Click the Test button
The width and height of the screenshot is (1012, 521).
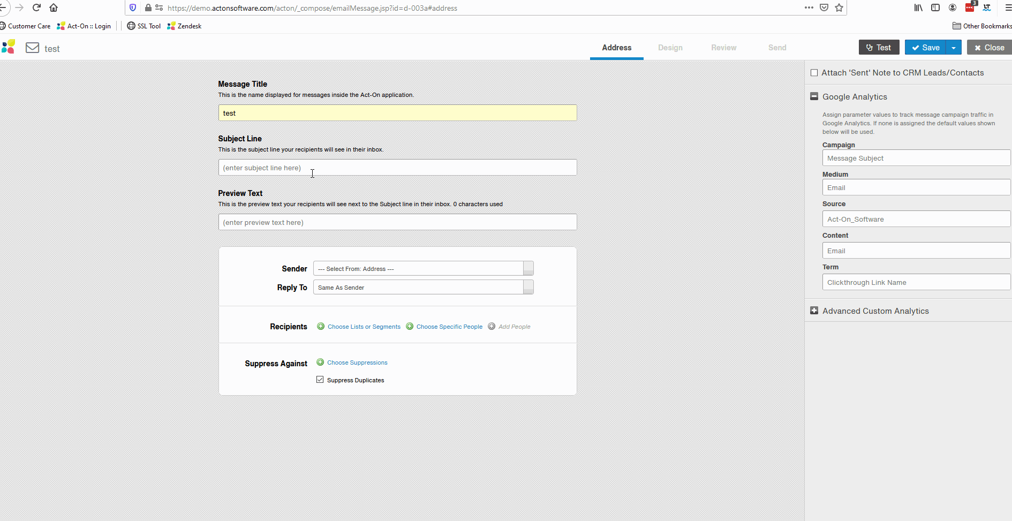coord(879,48)
